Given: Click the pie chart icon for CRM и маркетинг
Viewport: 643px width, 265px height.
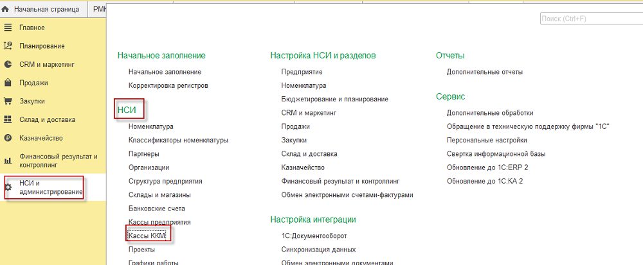Looking at the screenshot, I should point(7,64).
